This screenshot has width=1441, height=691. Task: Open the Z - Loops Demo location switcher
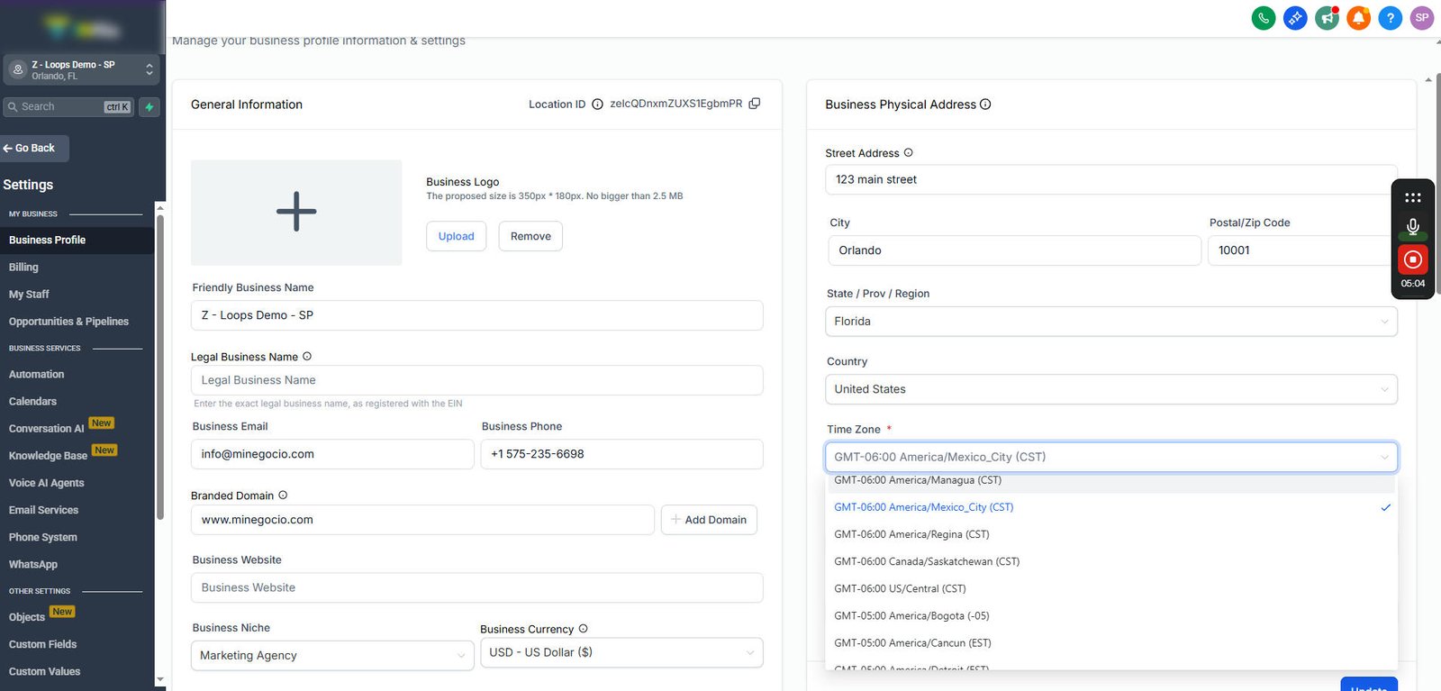coord(81,69)
